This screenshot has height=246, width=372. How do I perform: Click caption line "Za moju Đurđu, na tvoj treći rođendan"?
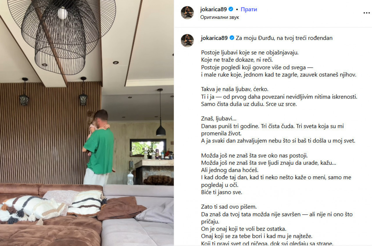coord(284,38)
